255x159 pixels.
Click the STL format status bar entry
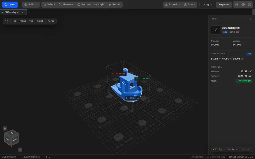tap(48, 157)
